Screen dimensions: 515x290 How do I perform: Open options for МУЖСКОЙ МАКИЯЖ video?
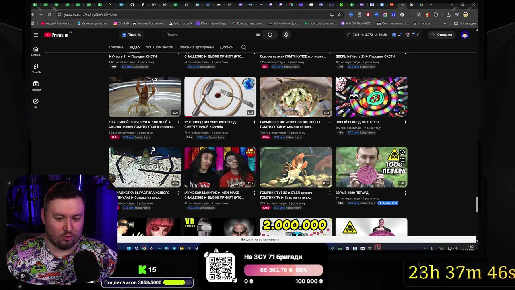click(254, 193)
